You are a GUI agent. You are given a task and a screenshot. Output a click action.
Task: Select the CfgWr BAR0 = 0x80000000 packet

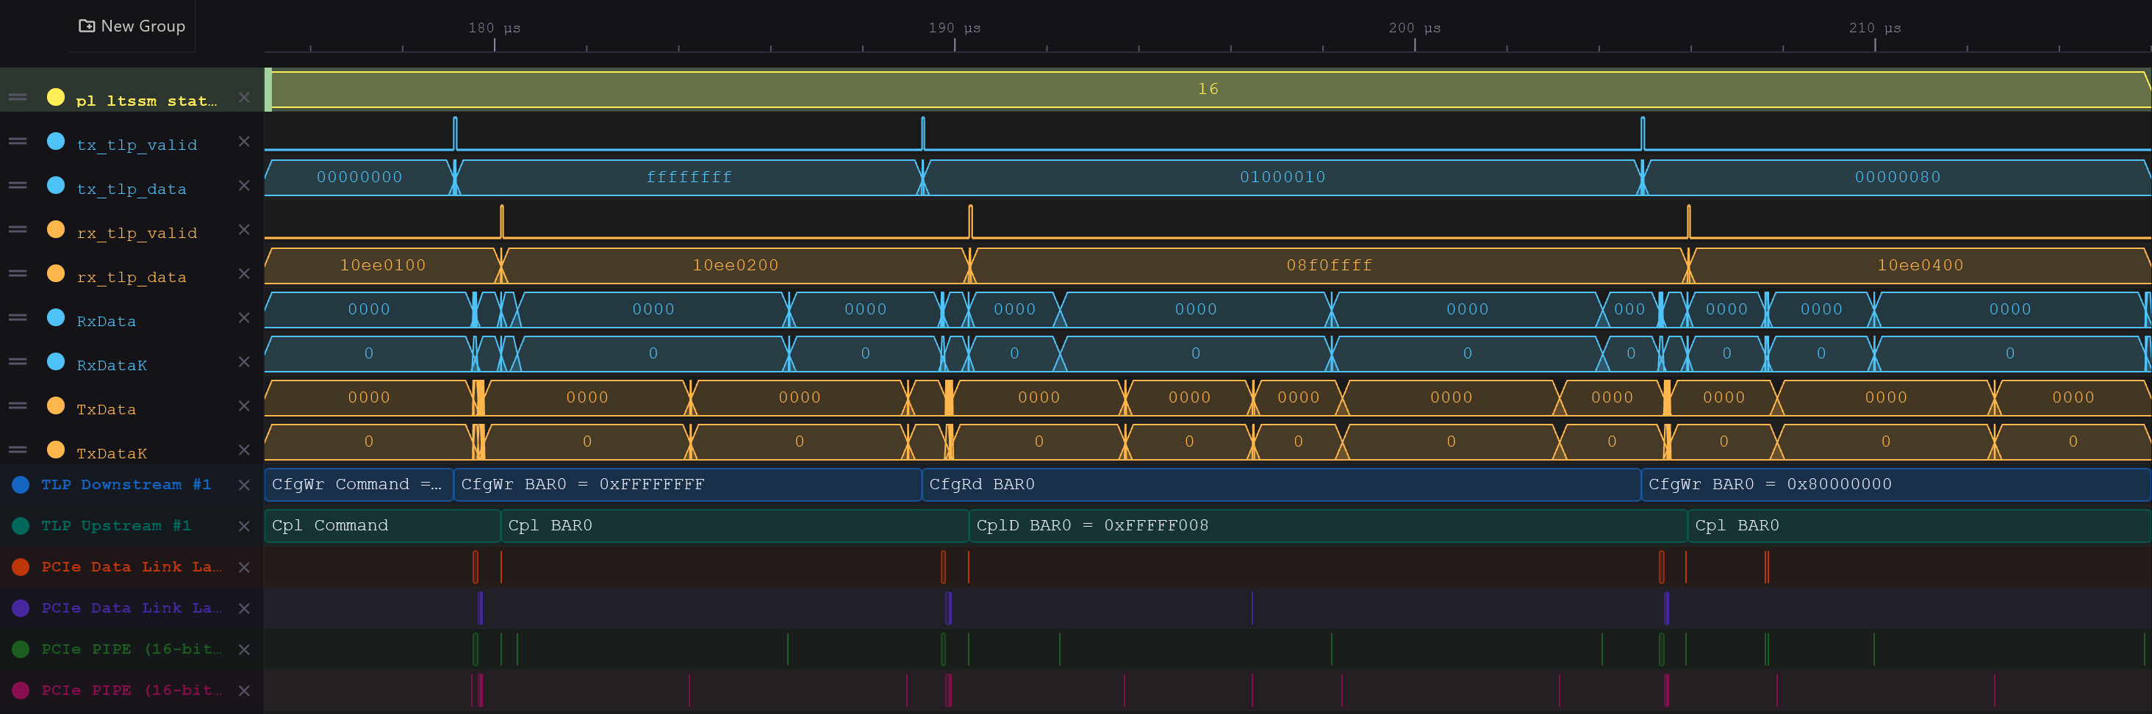click(x=1896, y=484)
